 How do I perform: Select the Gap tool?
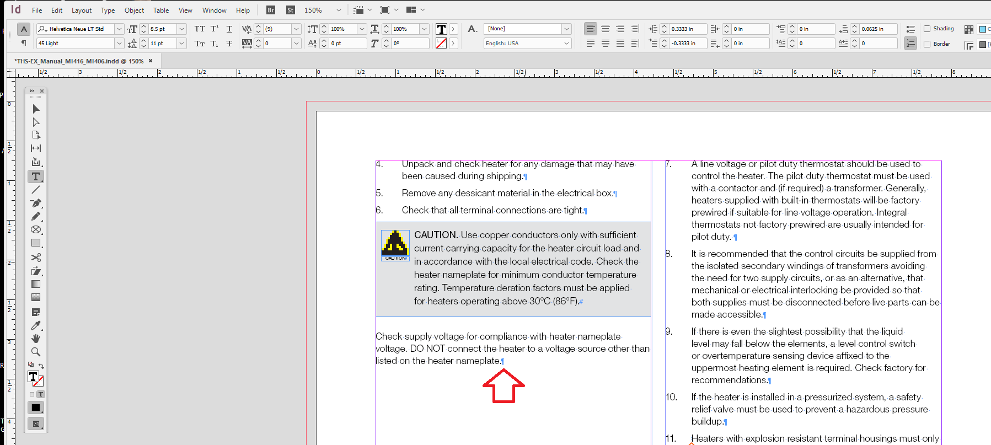point(36,148)
